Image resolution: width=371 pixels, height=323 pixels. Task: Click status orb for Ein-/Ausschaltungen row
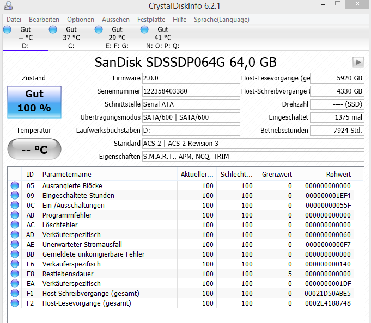coord(15,205)
